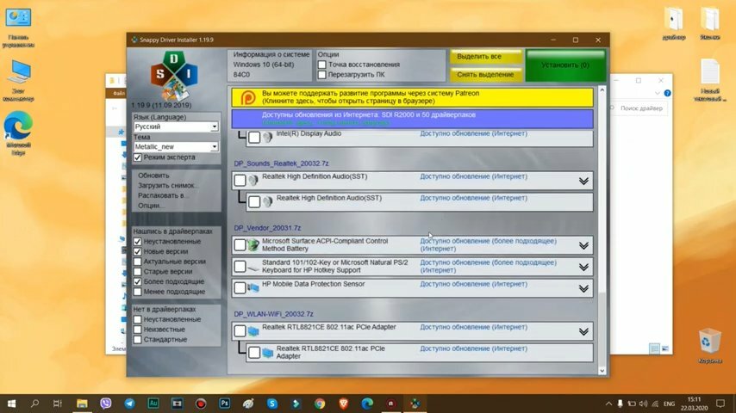Click the volume icon in system tray

[x=643, y=404]
